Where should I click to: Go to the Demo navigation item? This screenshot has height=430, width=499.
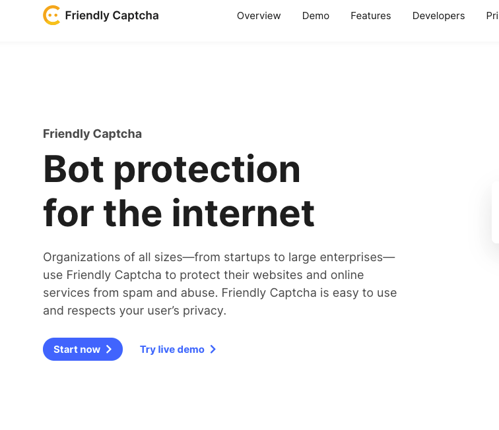click(316, 16)
